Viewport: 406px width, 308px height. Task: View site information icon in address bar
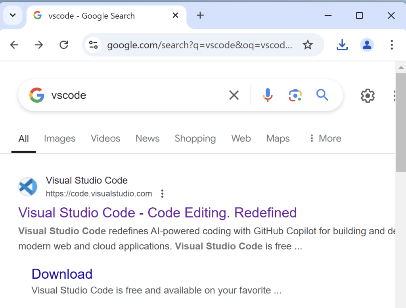pyautogui.click(x=93, y=45)
